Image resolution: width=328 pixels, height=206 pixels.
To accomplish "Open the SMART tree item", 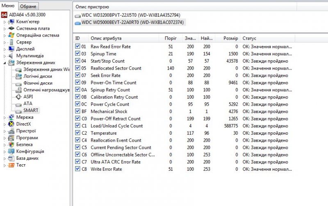I will (x=30, y=110).
